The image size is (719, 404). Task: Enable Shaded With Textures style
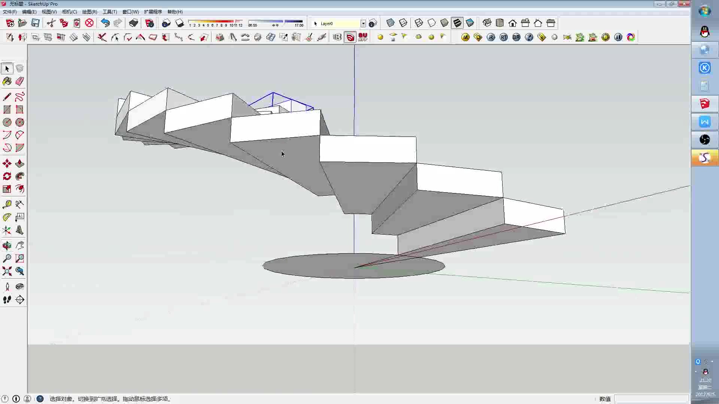point(457,23)
